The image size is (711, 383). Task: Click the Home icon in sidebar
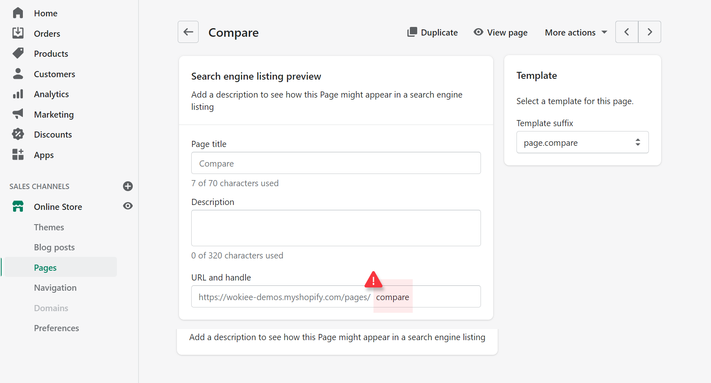tap(18, 13)
